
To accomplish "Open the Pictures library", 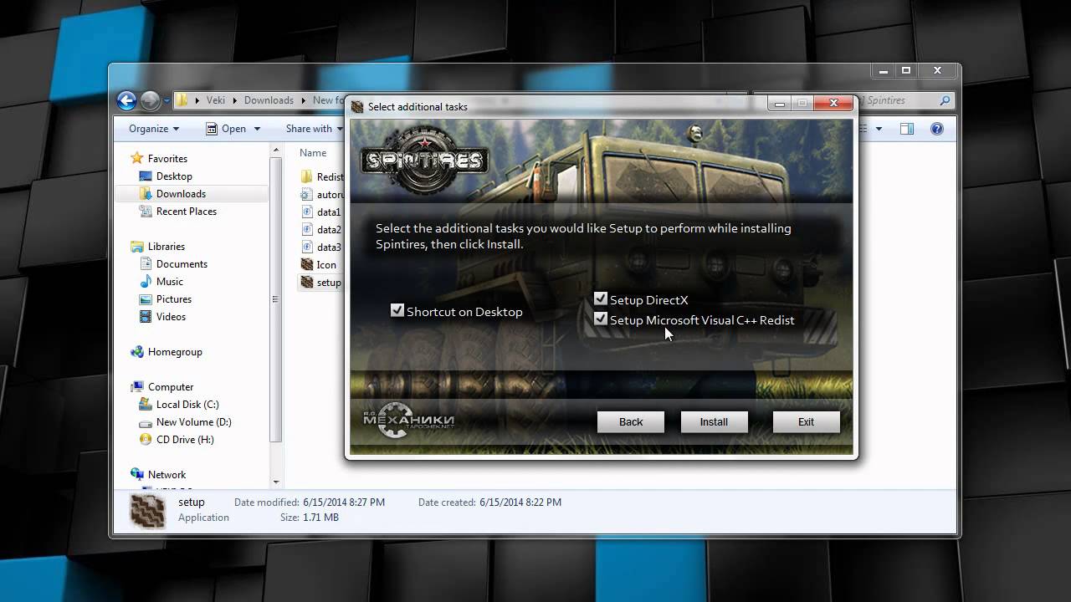I will 174,299.
